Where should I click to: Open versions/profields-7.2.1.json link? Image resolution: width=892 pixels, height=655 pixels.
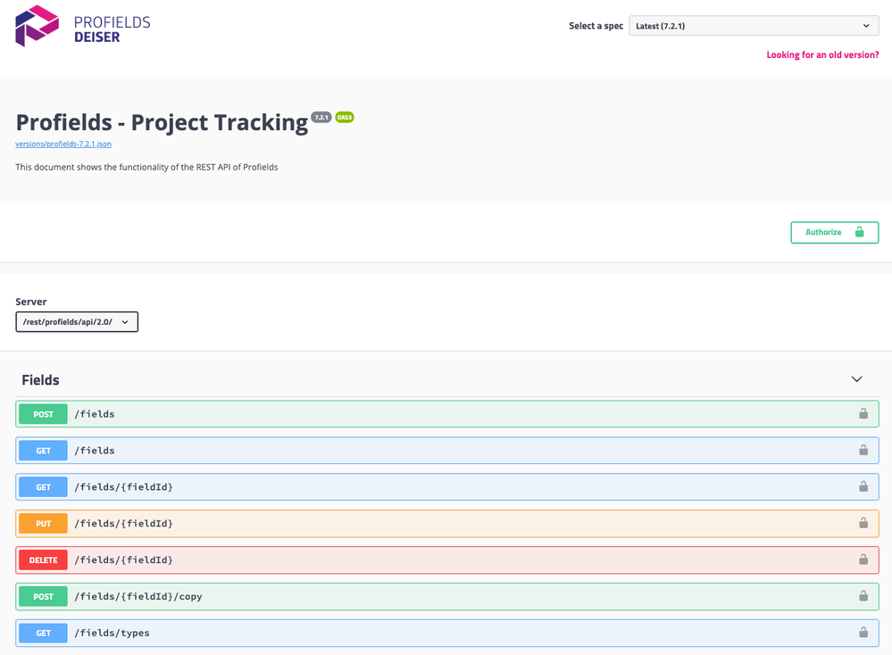63,144
